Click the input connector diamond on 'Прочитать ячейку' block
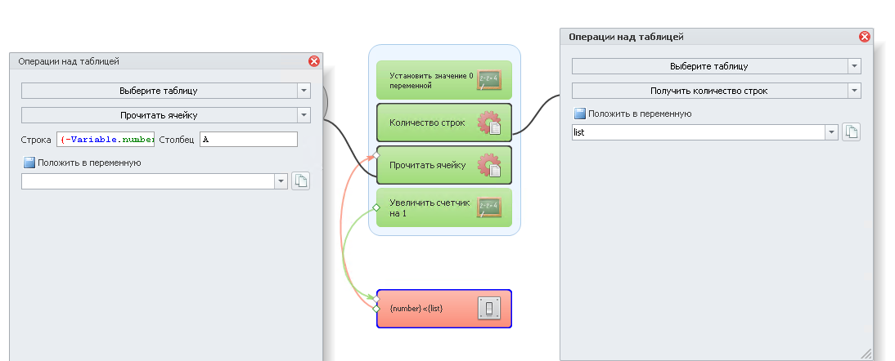The height and width of the screenshot is (361, 895). 376,155
